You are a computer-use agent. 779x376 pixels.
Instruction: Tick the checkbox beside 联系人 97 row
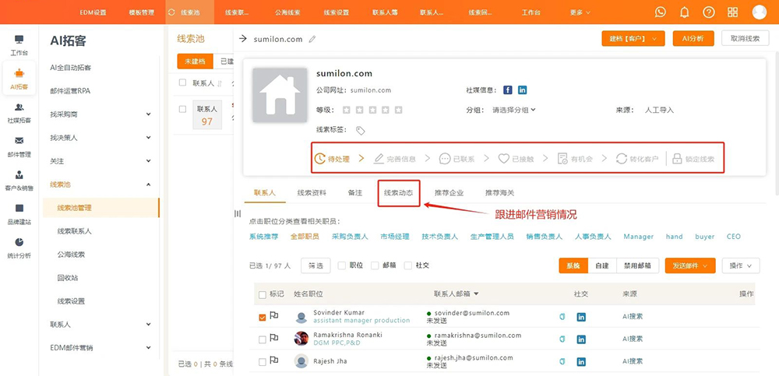[x=183, y=109]
